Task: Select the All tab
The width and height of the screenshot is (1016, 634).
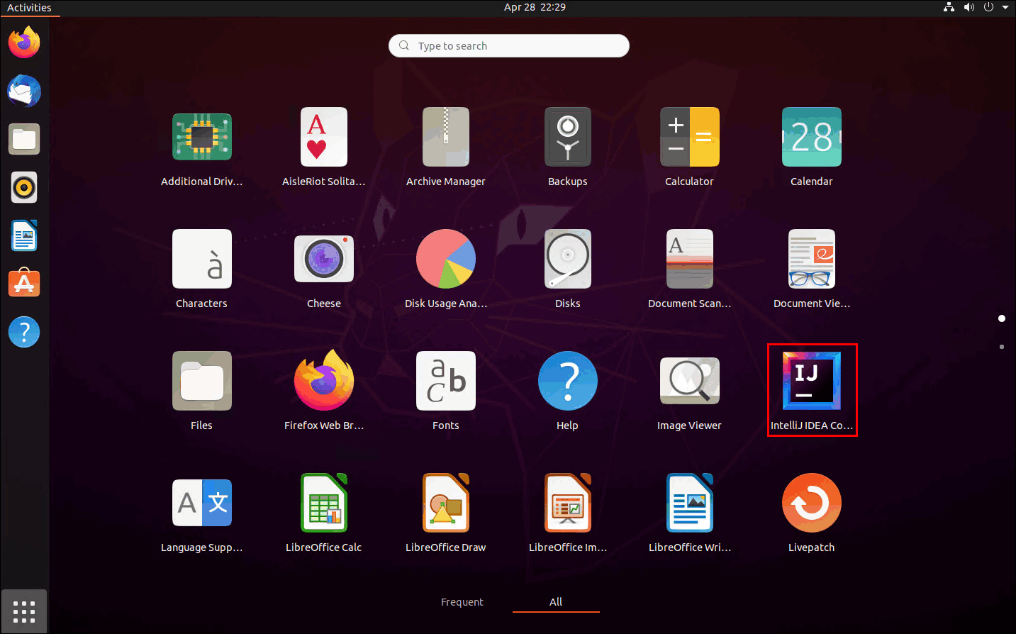Action: point(556,602)
